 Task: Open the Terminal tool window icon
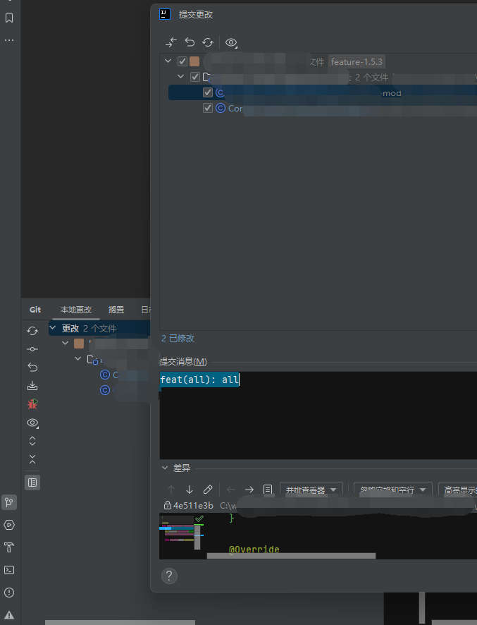pyautogui.click(x=9, y=570)
